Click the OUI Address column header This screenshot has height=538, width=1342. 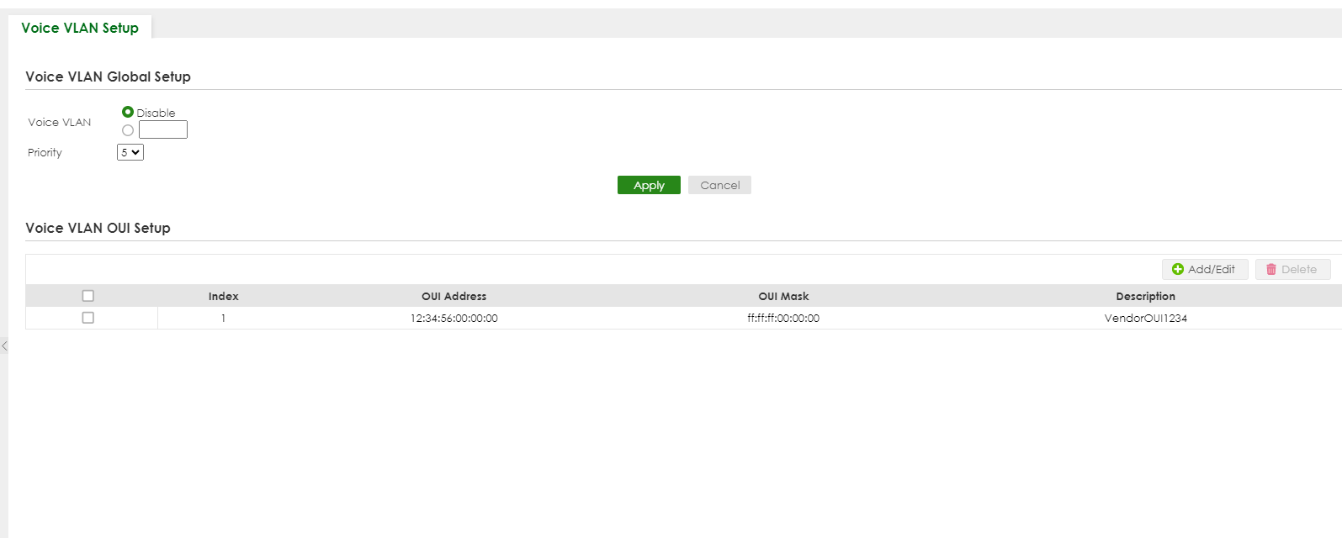[x=454, y=296]
